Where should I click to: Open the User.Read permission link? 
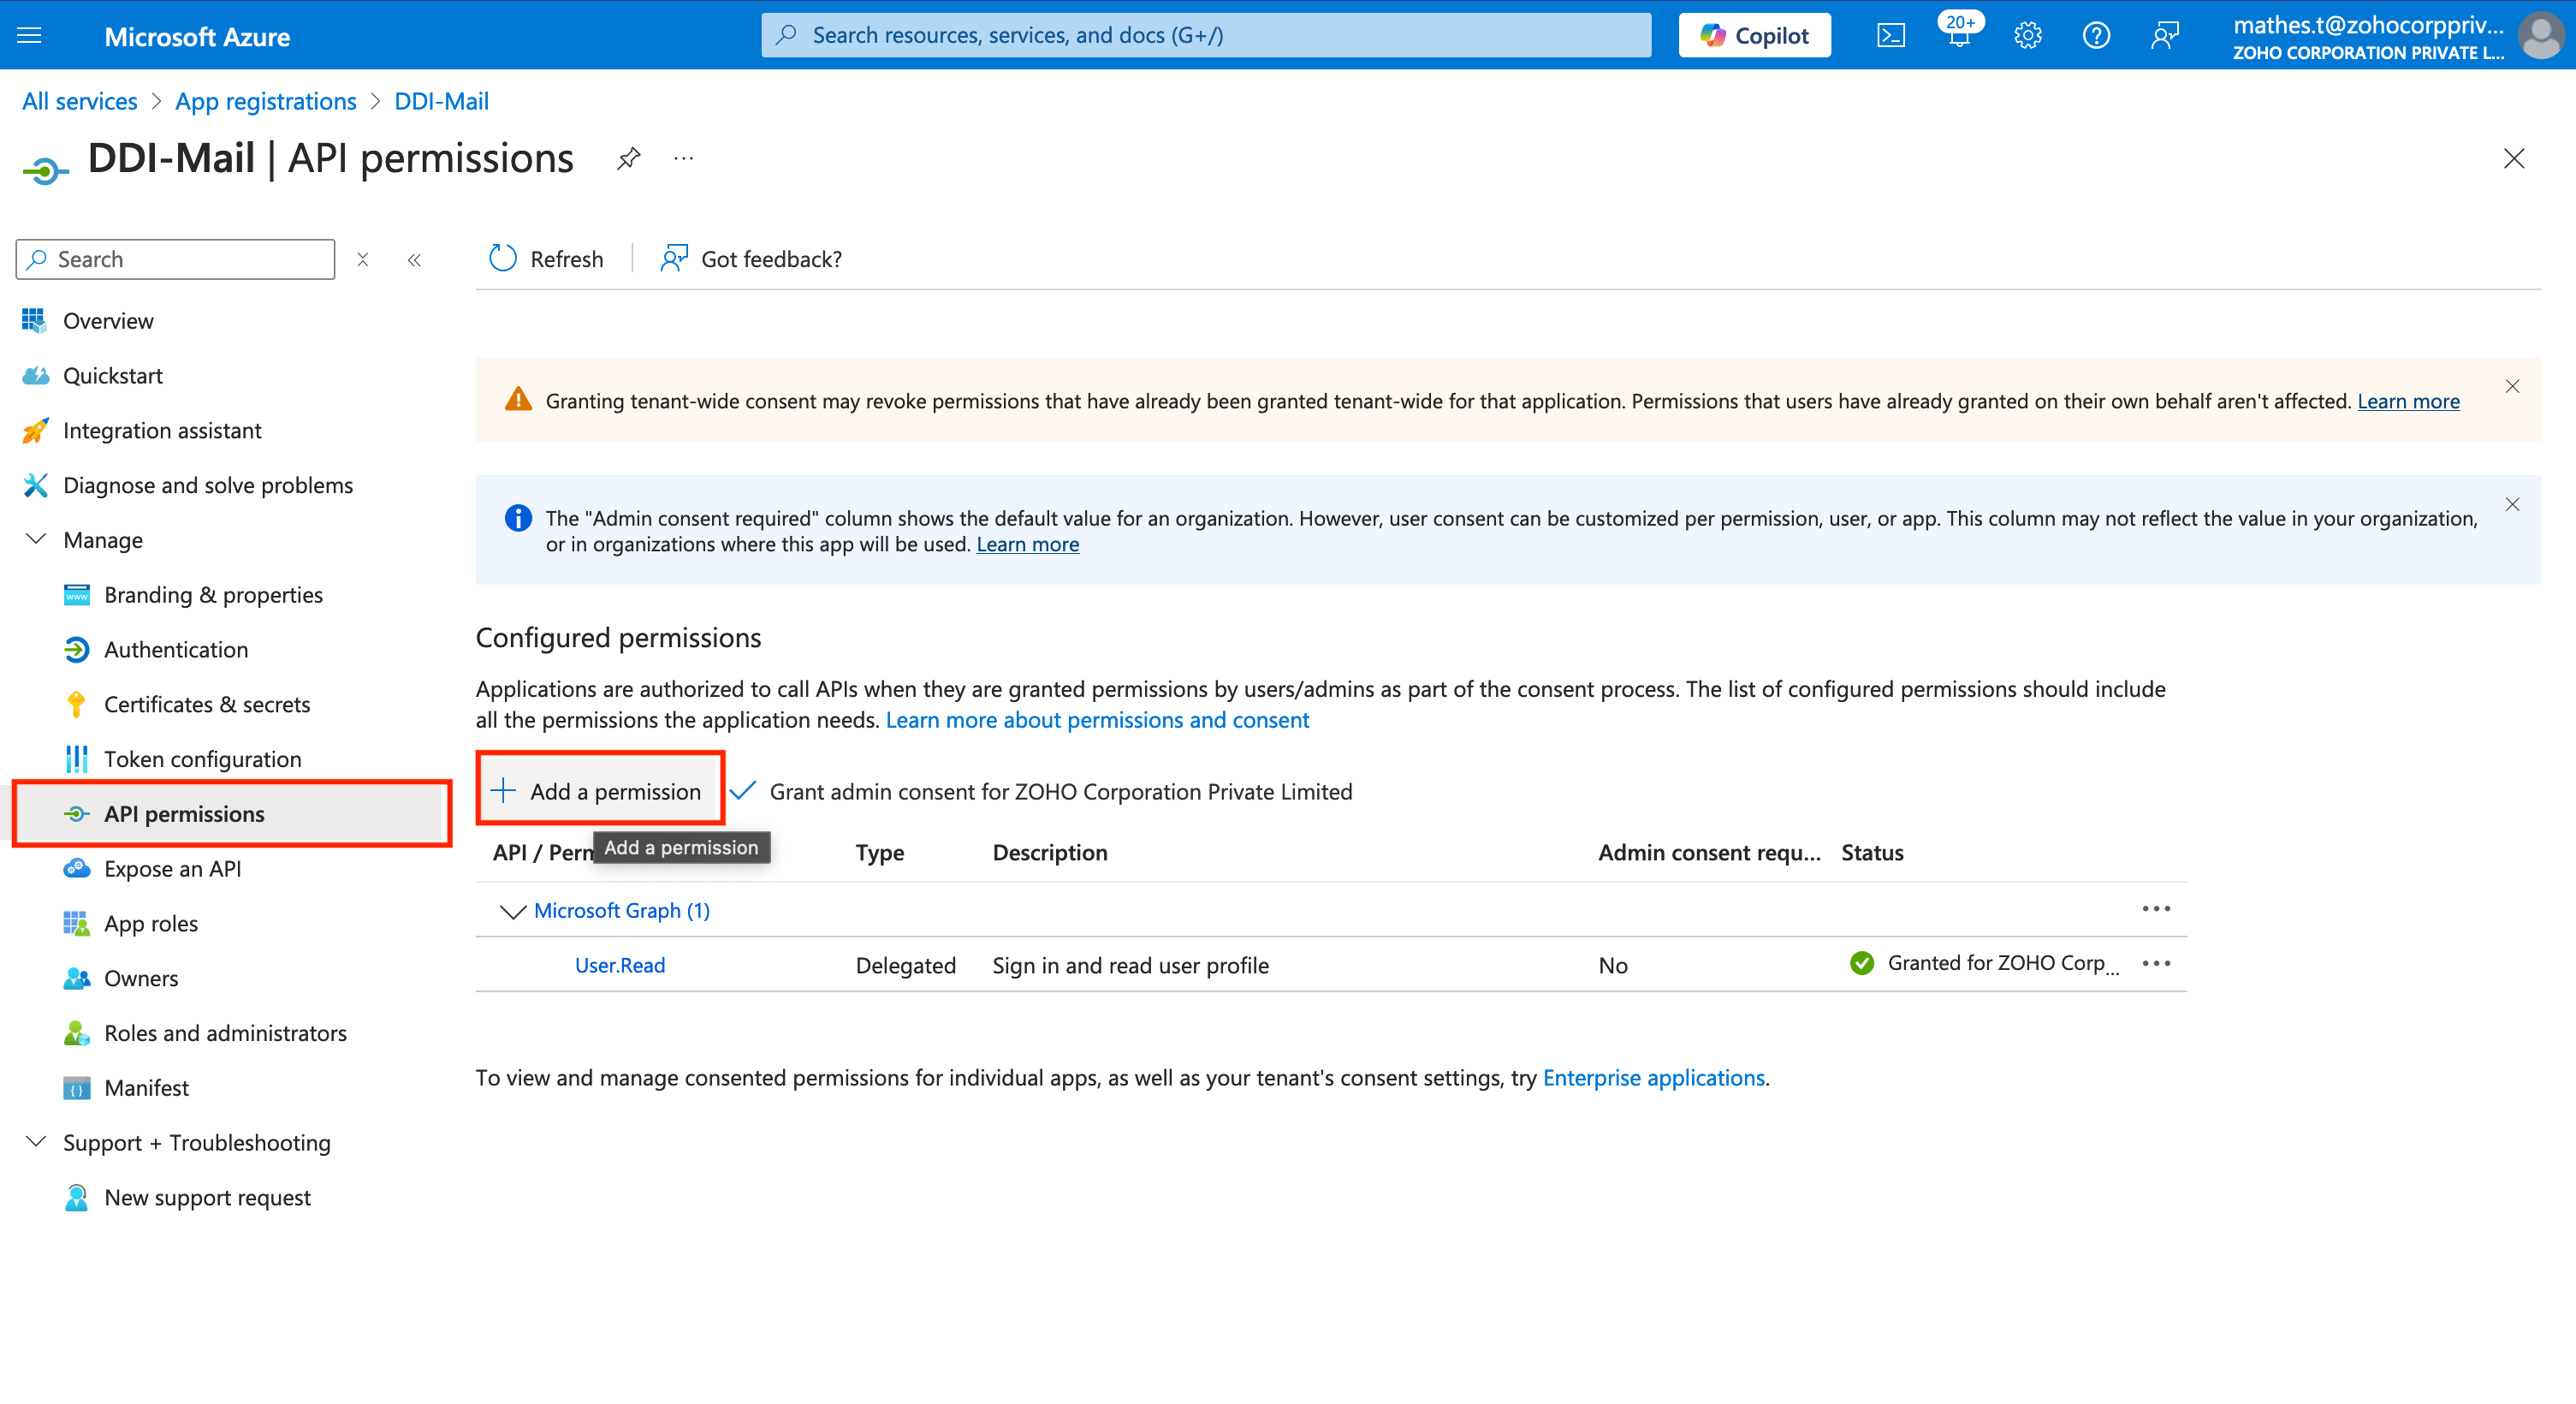[619, 965]
